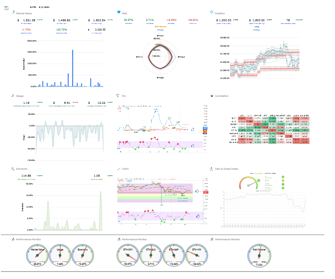Screen dimensions: 335x279
Task: Click the Position heading text
Action: pos(220,13)
